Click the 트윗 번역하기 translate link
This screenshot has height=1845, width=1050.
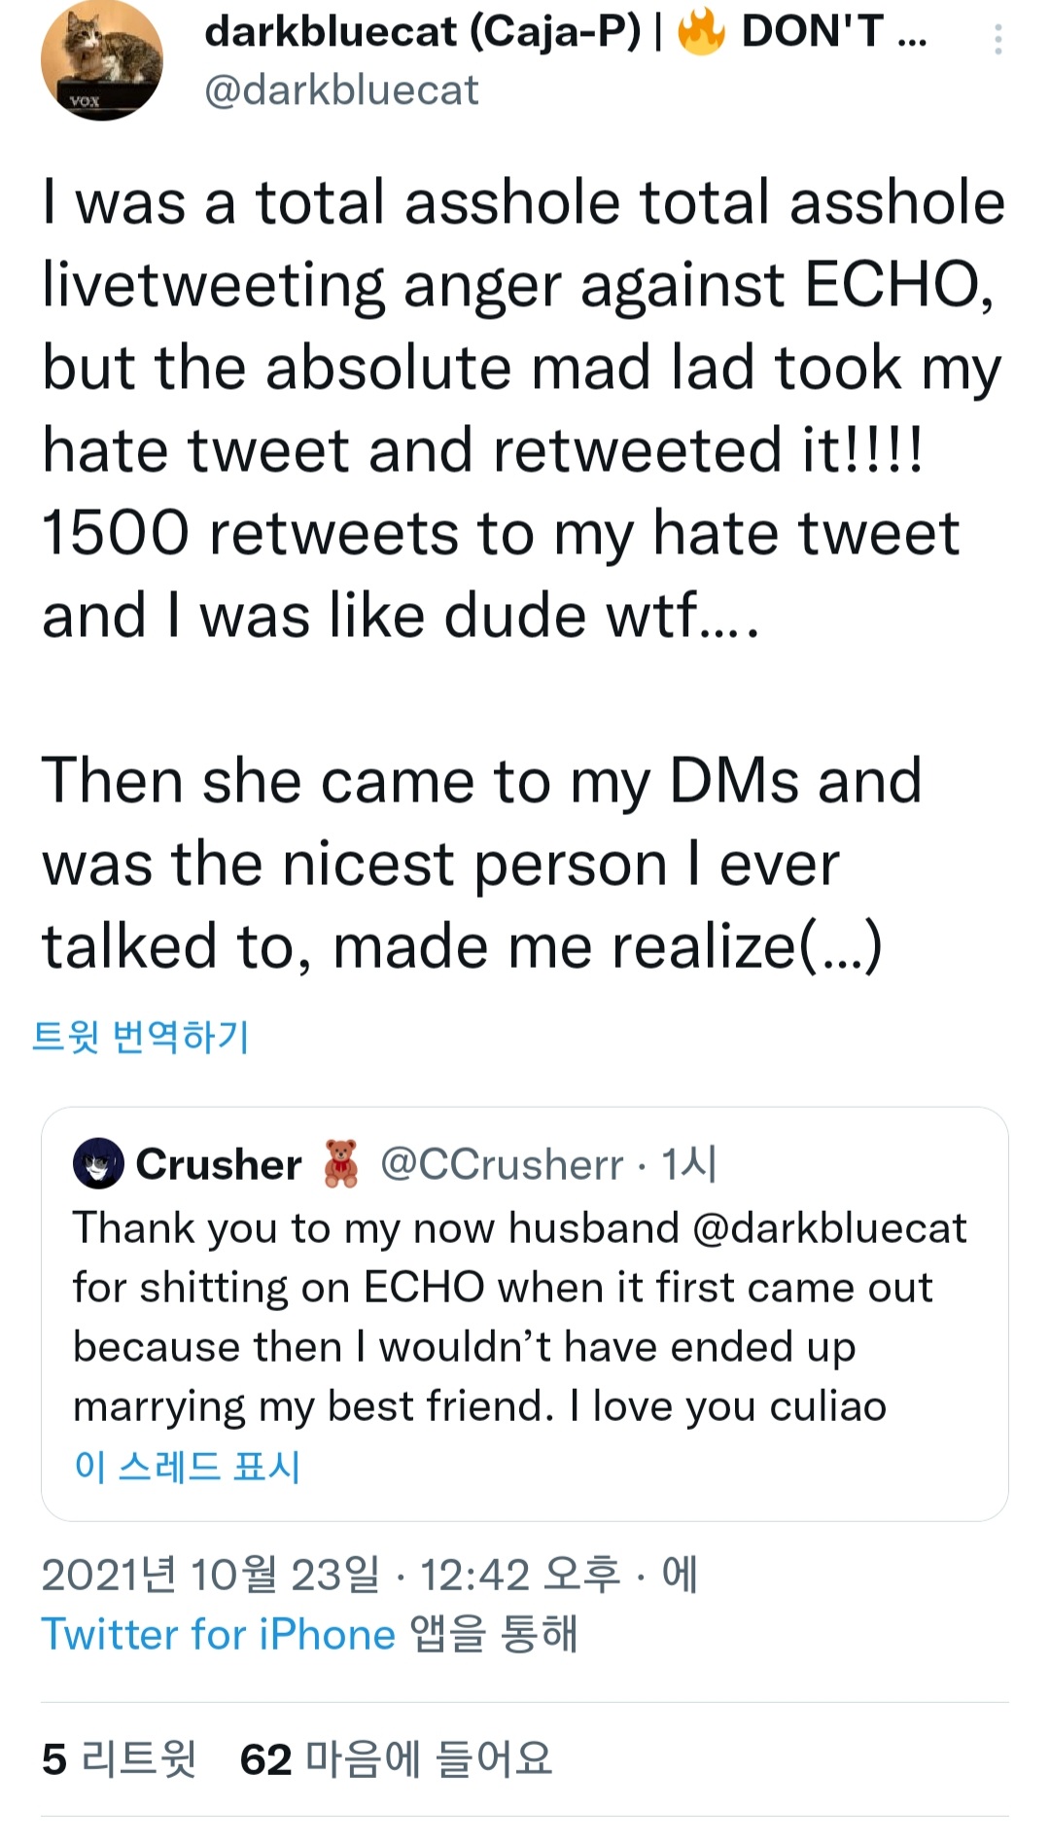tap(141, 1037)
